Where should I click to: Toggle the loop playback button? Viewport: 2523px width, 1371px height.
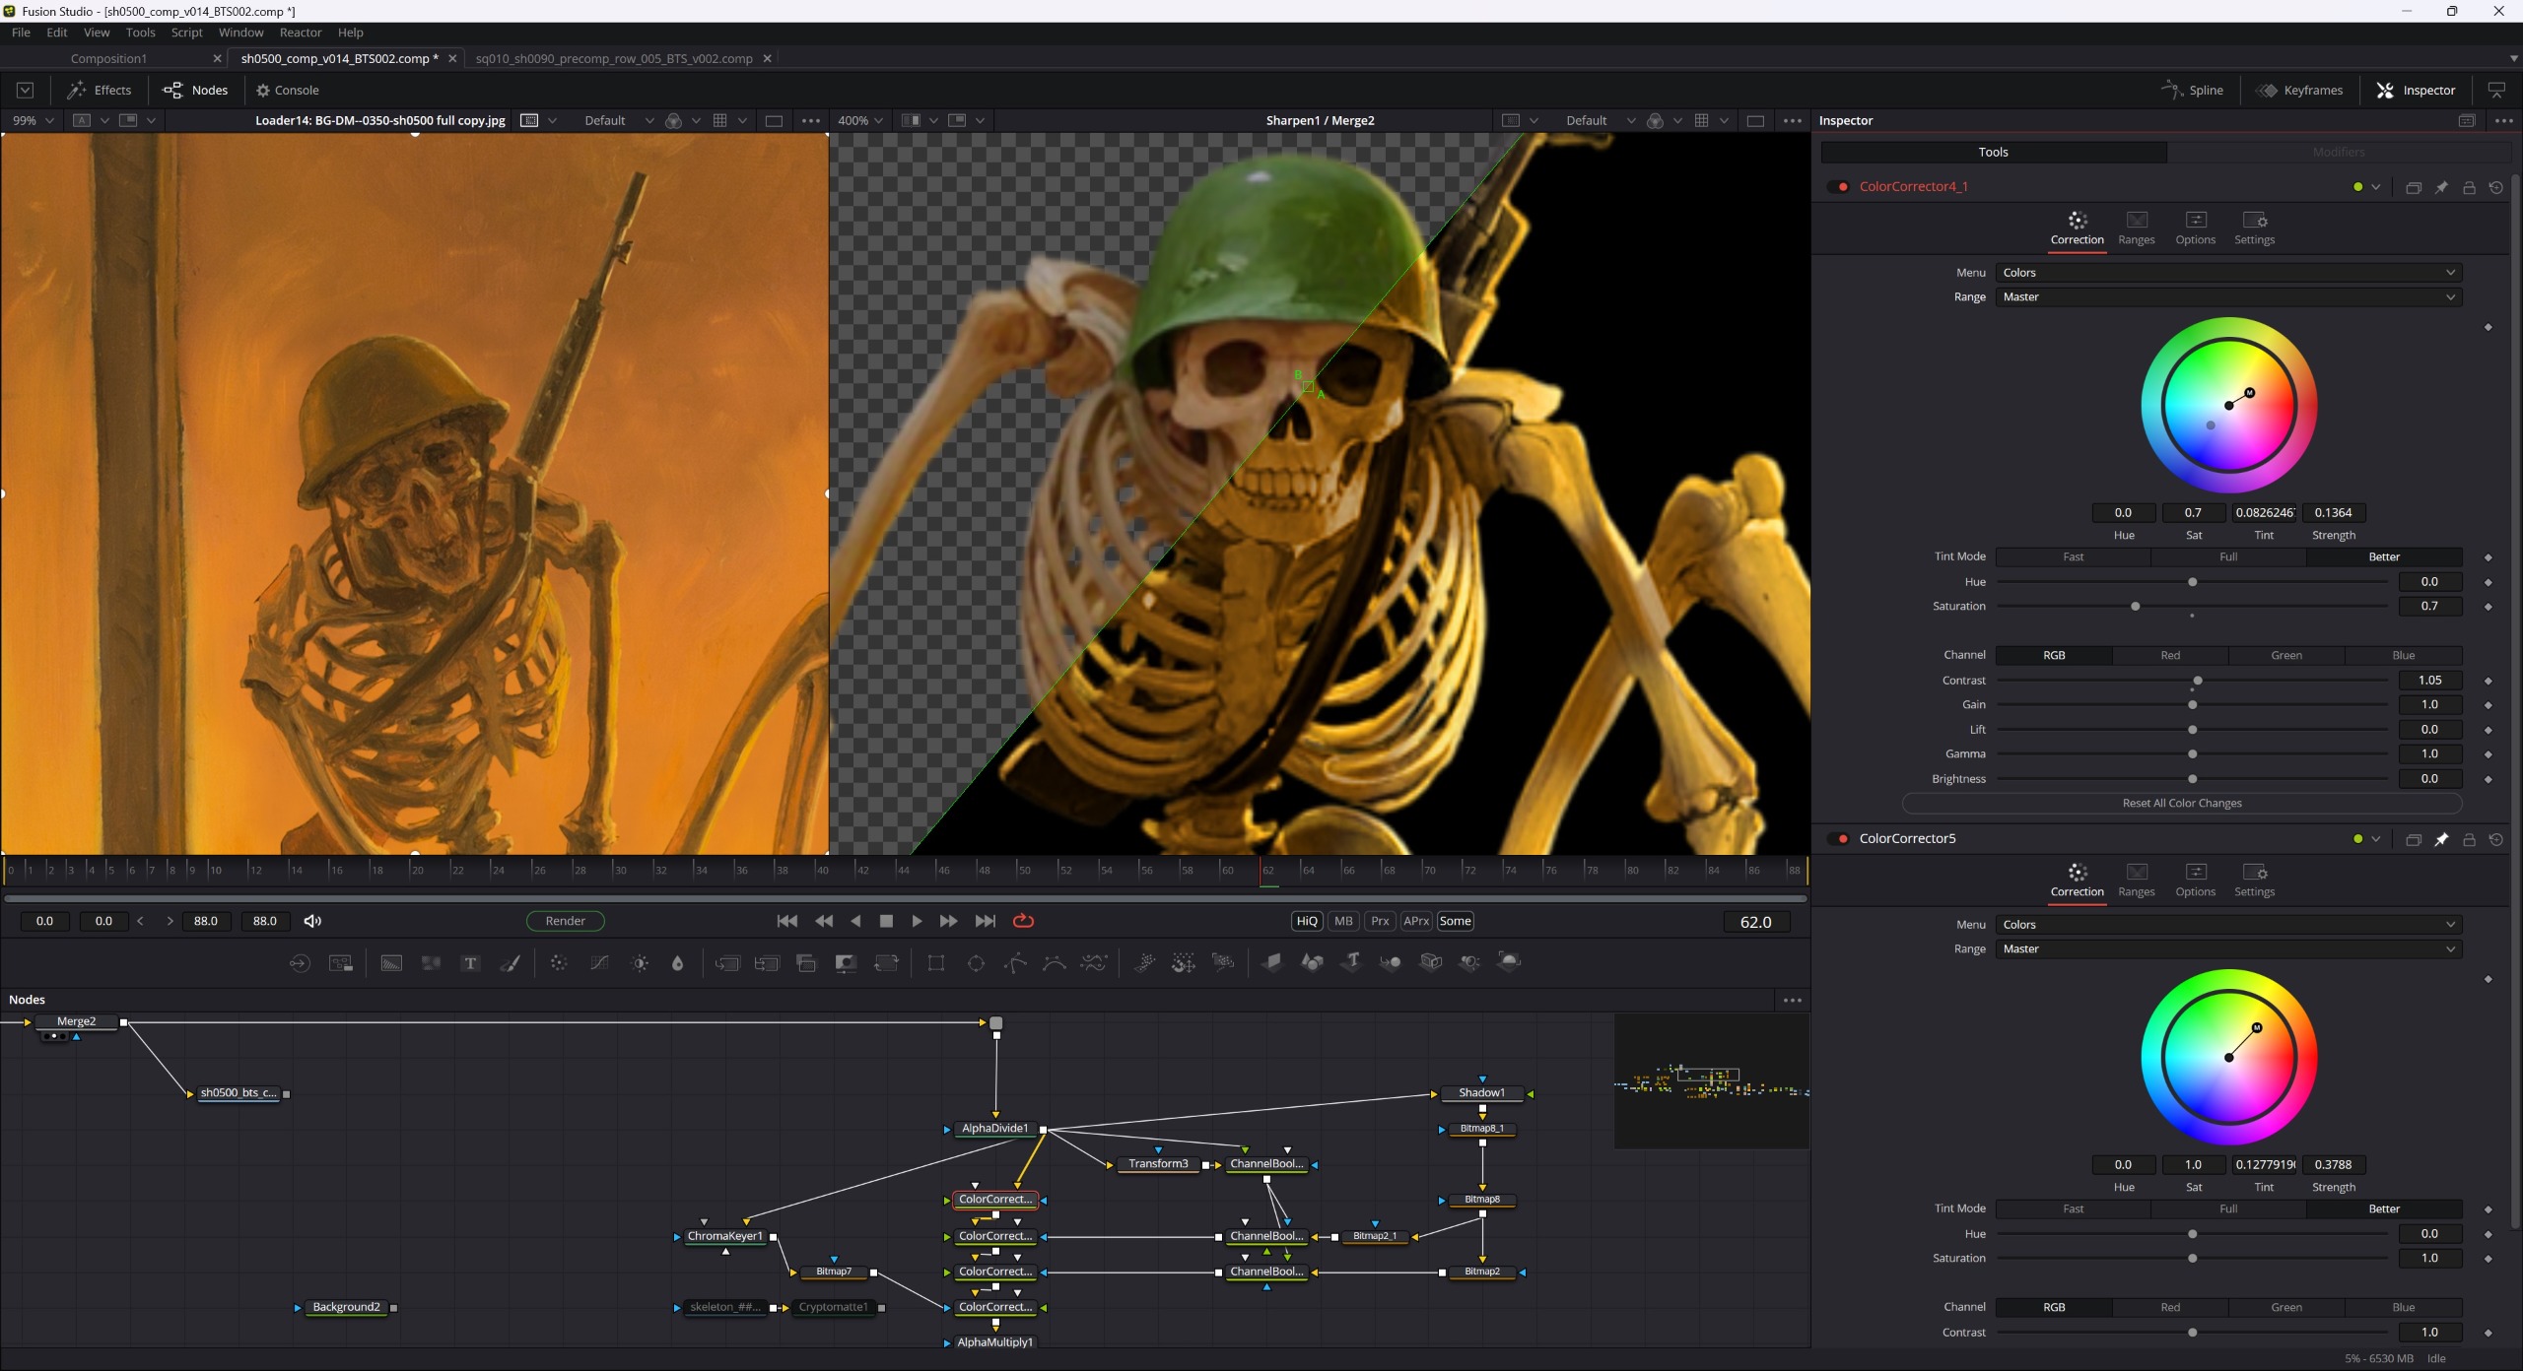1023,921
